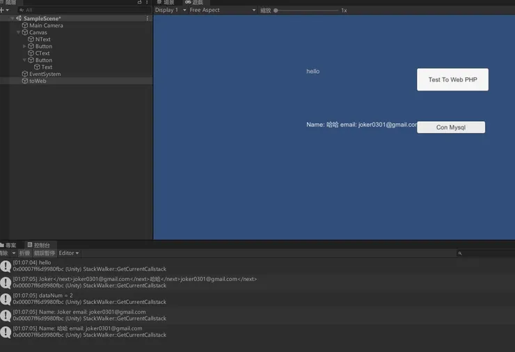
Task: Open the Display 1 dropdown
Action: pos(171,10)
